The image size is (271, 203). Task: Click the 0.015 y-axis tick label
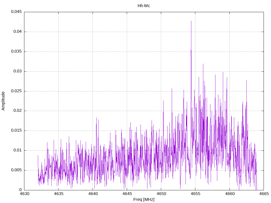click(16, 131)
